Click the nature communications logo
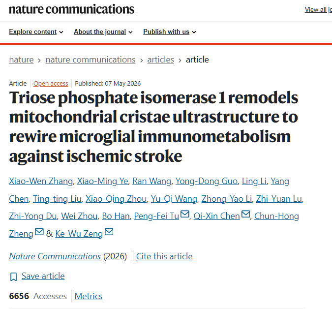The image size is (332, 309). click(72, 9)
